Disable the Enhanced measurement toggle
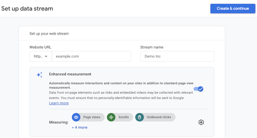 click(x=198, y=89)
